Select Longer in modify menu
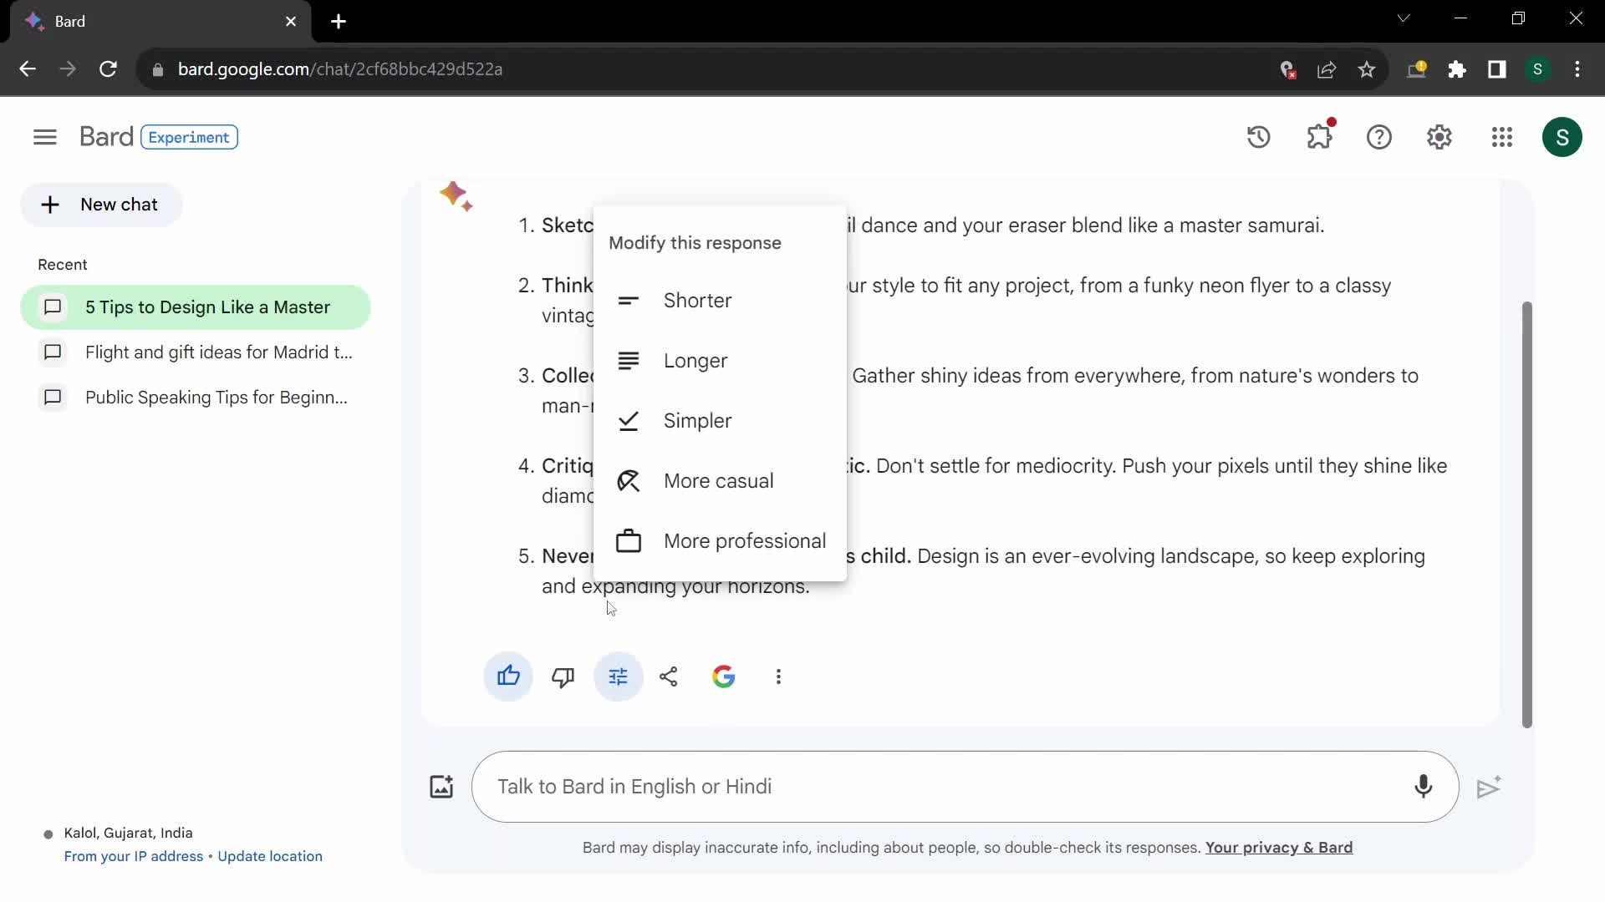This screenshot has height=902, width=1605. coord(720,361)
